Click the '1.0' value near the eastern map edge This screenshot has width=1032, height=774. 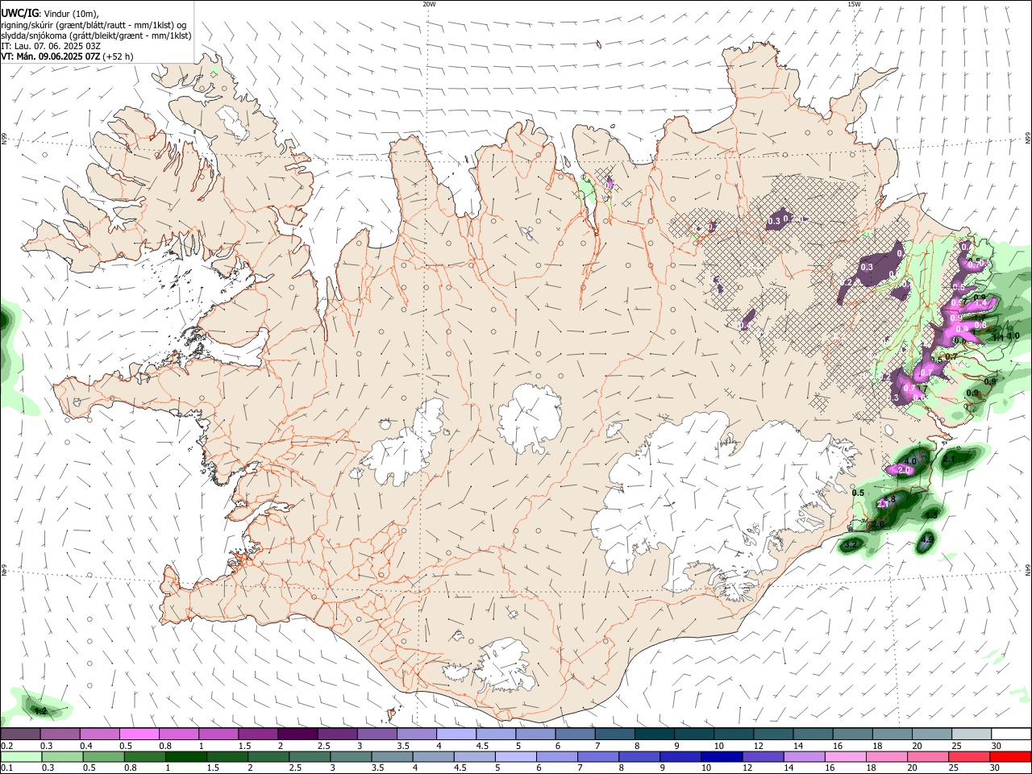1013,336
